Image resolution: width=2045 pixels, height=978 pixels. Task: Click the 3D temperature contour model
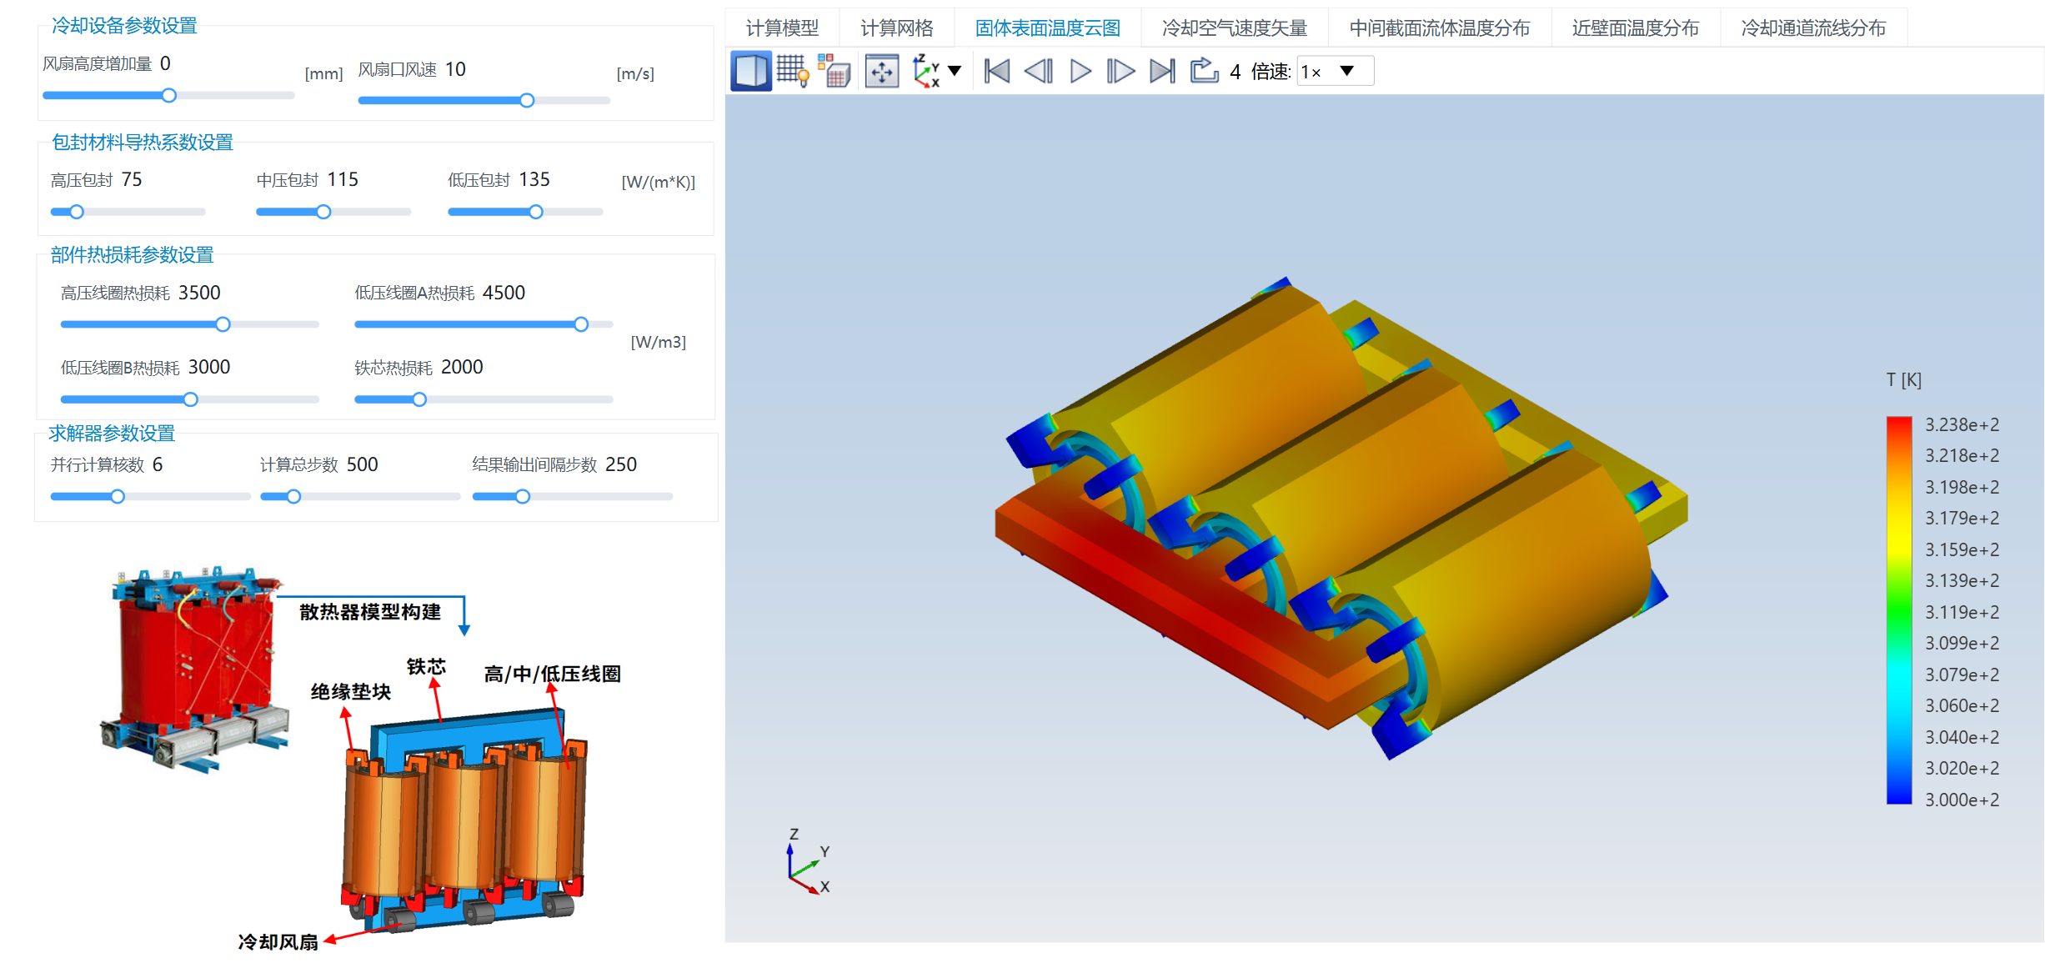(1342, 519)
